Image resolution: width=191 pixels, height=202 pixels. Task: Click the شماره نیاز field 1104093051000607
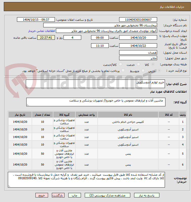pos(138,19)
